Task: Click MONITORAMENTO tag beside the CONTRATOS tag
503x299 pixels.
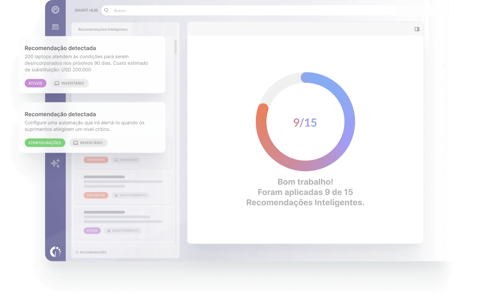Action: click(x=130, y=195)
